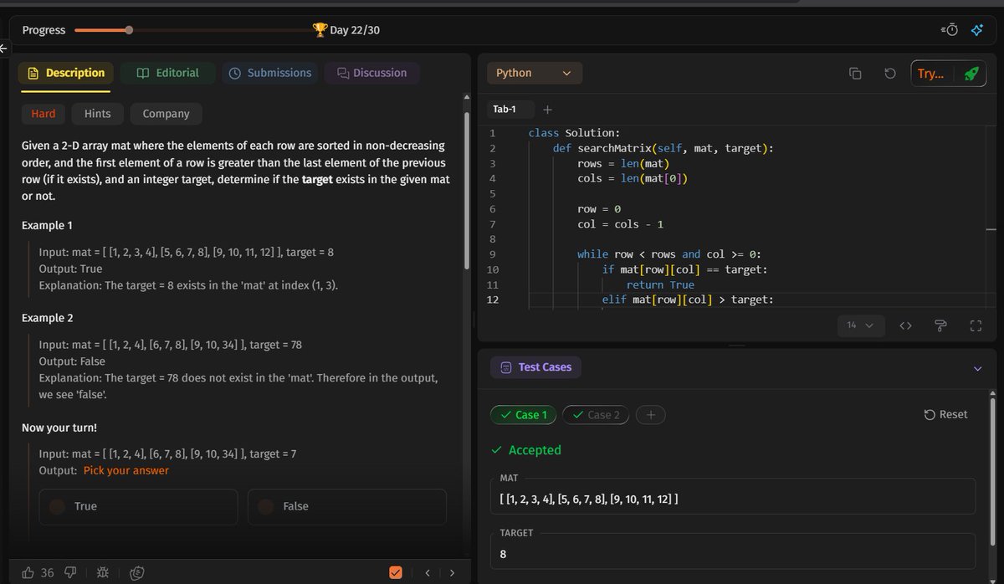This screenshot has width=1004, height=584.
Task: Pick the True answer option
Action: [138, 506]
